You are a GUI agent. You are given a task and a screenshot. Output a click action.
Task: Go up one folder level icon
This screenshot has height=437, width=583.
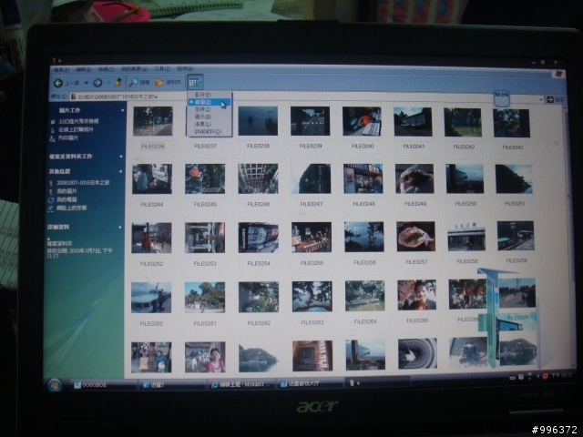tap(118, 82)
